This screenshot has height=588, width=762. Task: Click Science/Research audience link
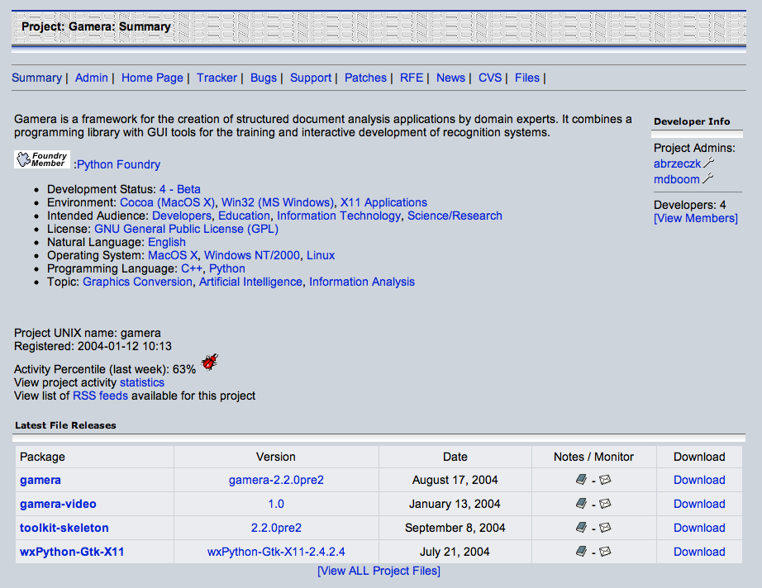pyautogui.click(x=455, y=216)
